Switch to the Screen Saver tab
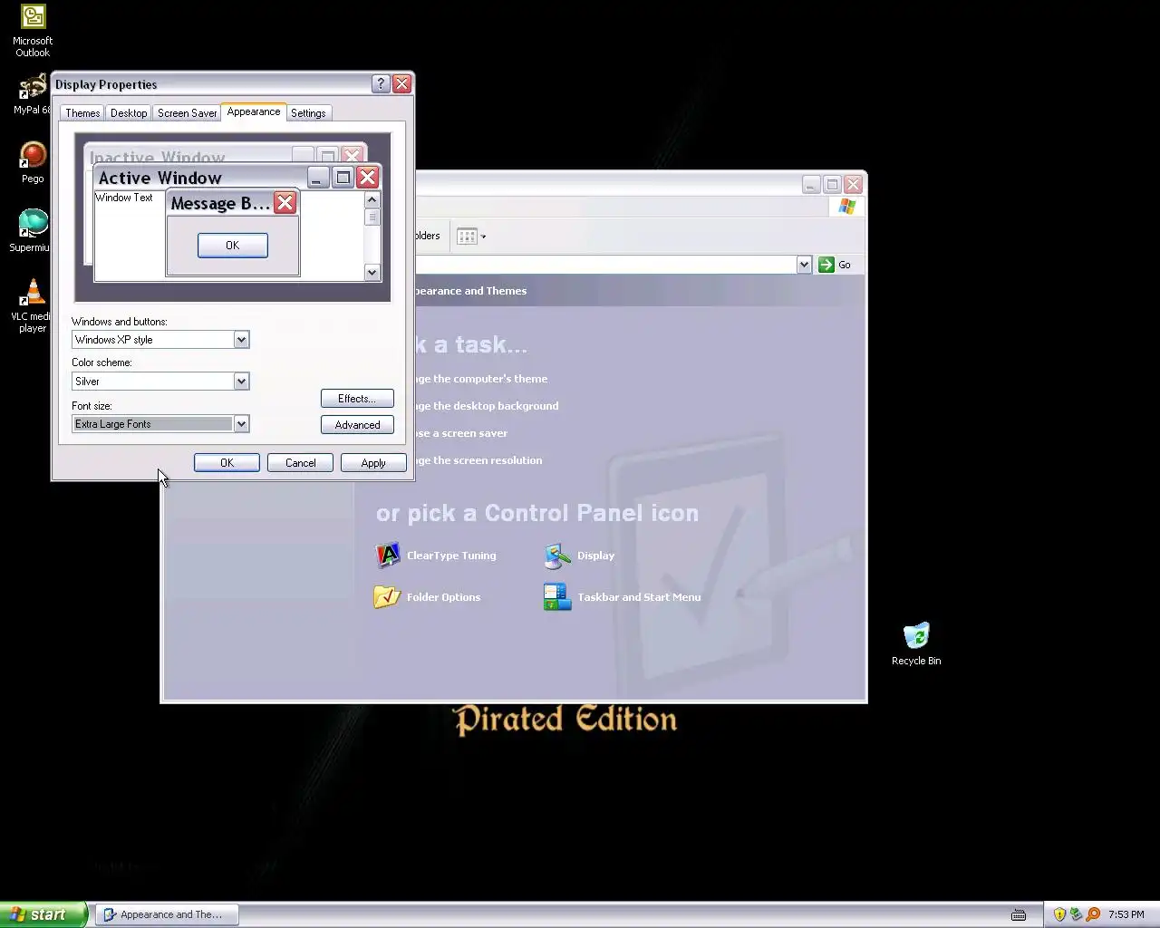The height and width of the screenshot is (928, 1160). pyautogui.click(x=187, y=113)
